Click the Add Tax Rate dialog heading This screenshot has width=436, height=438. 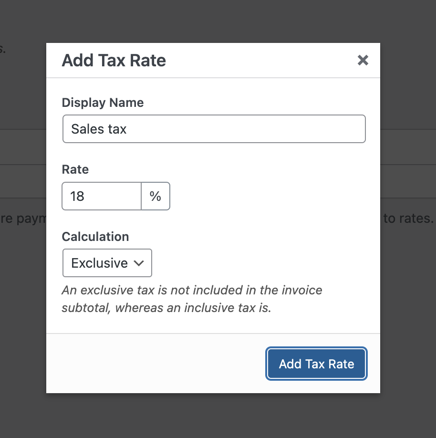pyautogui.click(x=114, y=60)
